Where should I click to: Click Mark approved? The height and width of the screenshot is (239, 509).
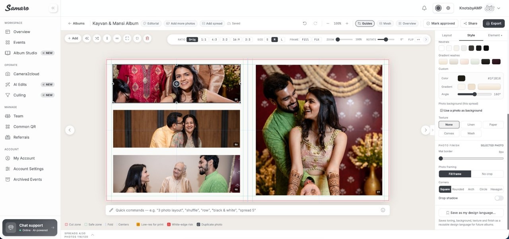tap(441, 23)
